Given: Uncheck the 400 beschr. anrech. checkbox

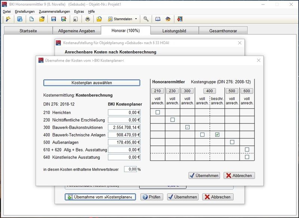Looking at the screenshot, I should pos(217,135).
